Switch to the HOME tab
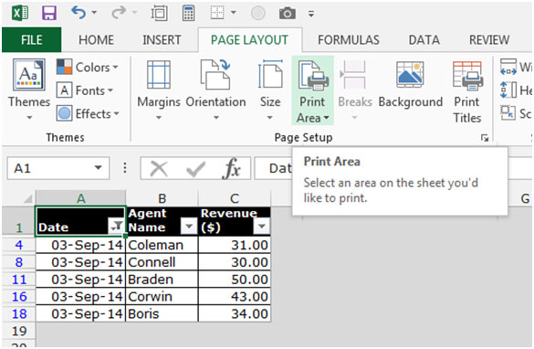 pos(96,40)
